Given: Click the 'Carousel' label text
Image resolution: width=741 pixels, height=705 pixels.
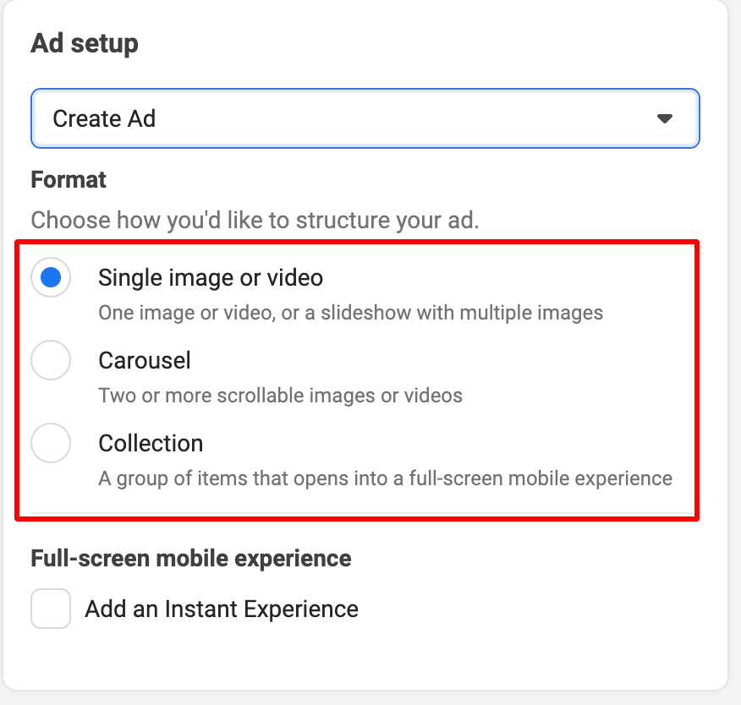Looking at the screenshot, I should pos(145,360).
